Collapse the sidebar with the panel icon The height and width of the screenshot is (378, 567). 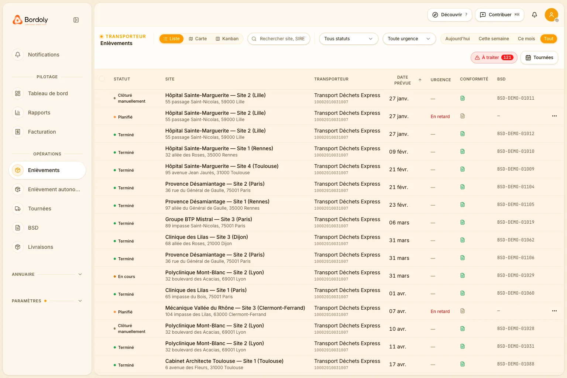76,20
